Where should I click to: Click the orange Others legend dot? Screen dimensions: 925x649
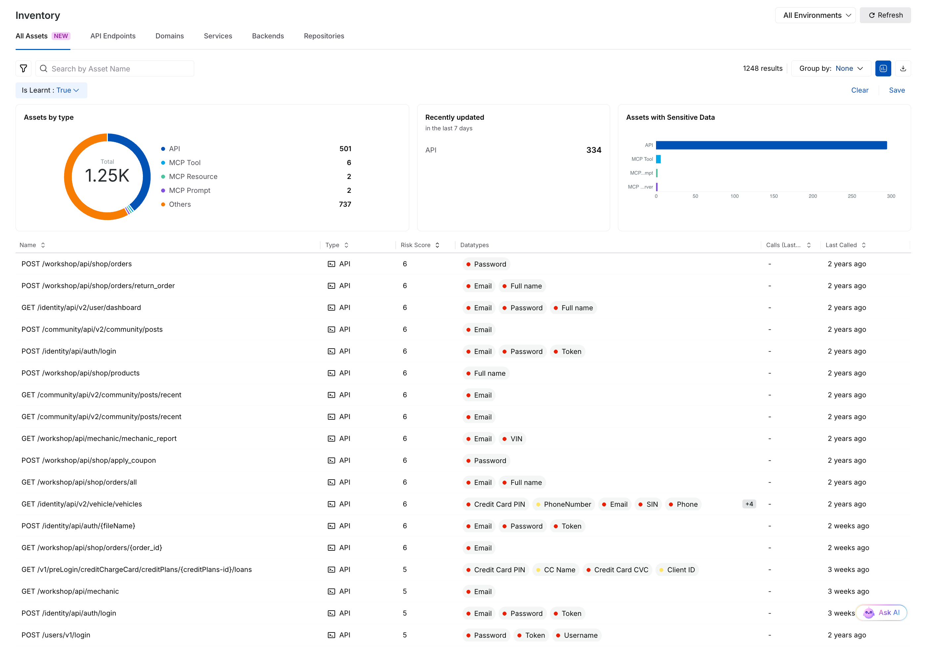tap(163, 204)
